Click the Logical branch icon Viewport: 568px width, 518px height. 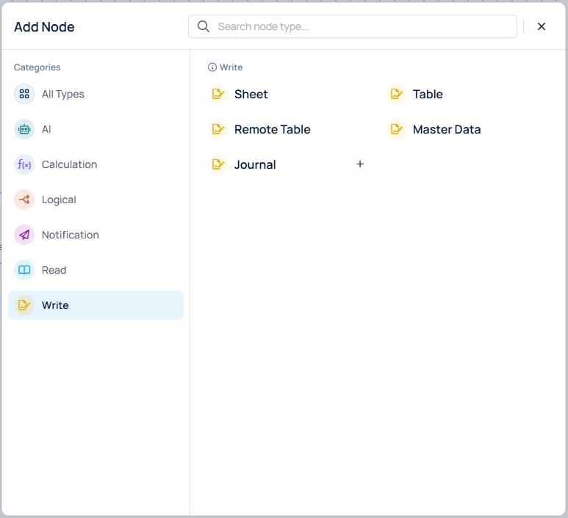point(24,200)
